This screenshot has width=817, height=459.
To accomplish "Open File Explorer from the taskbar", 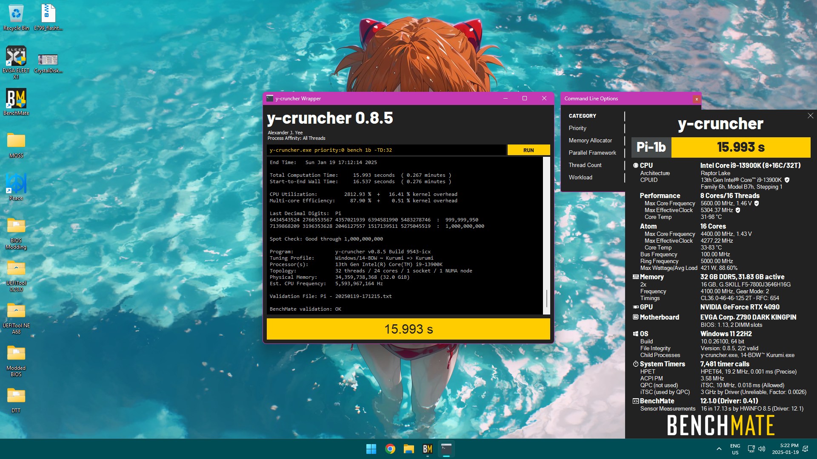I will [x=409, y=449].
